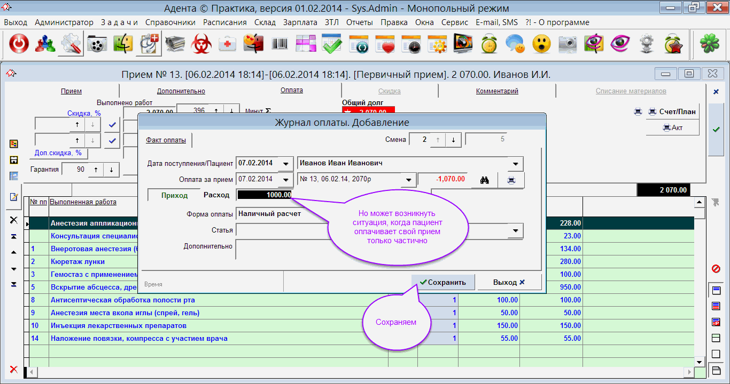Click the Сохранить button
The image size is (730, 384).
coord(443,282)
